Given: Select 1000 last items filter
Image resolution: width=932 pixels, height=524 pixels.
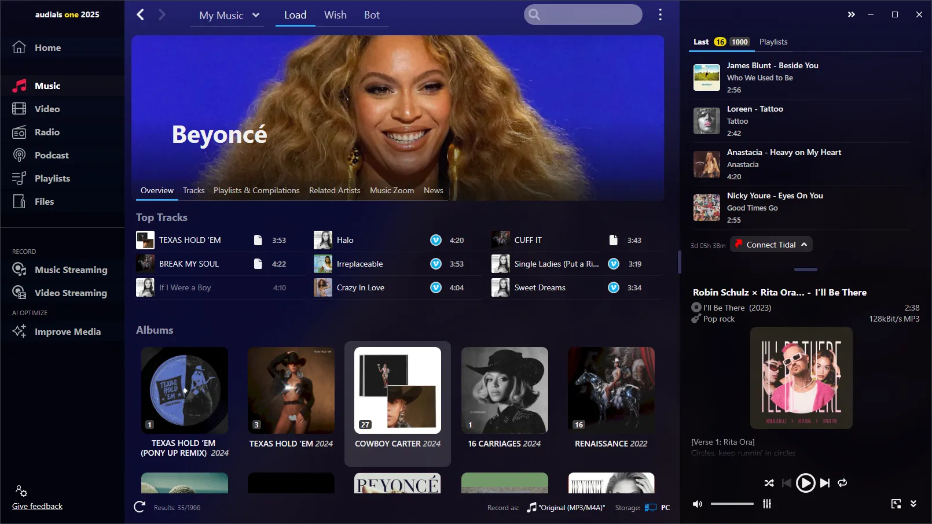Looking at the screenshot, I should [x=739, y=42].
